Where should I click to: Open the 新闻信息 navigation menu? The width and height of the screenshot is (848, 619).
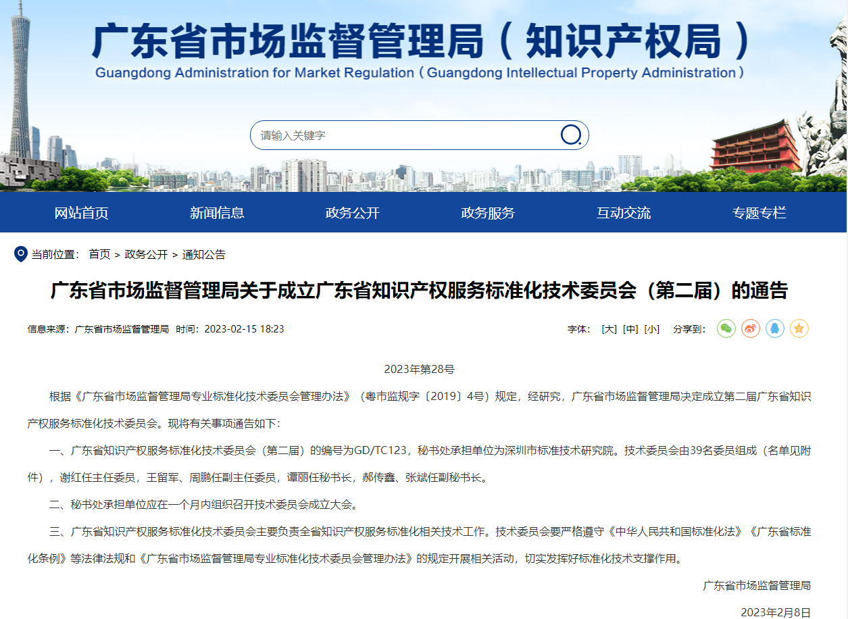click(217, 213)
